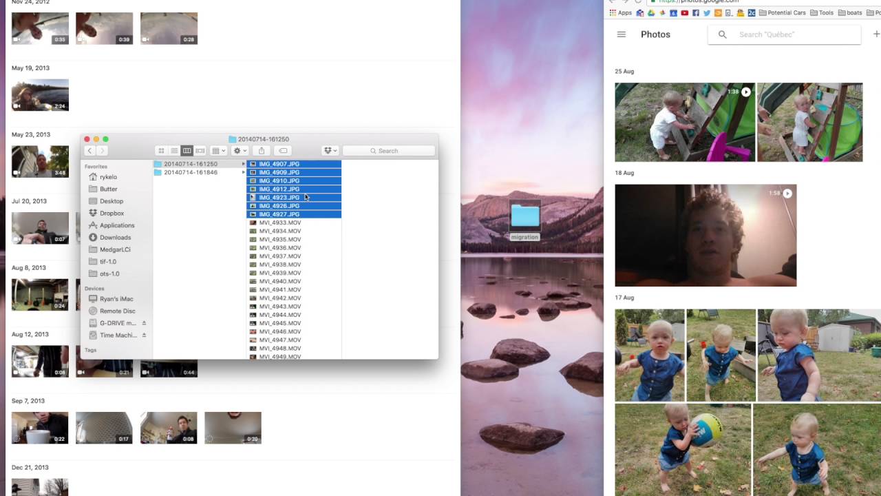Switch Finder to list view
The height and width of the screenshot is (496, 881).
(174, 151)
